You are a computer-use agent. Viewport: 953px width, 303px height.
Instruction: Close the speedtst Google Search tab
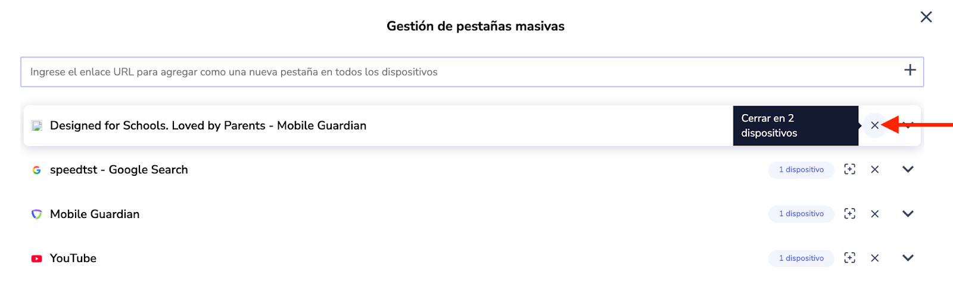874,169
